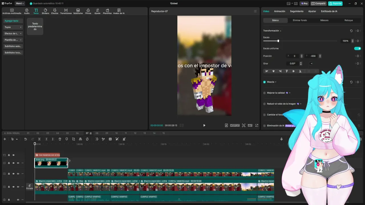Hide the text track with eye icon

click(13, 155)
